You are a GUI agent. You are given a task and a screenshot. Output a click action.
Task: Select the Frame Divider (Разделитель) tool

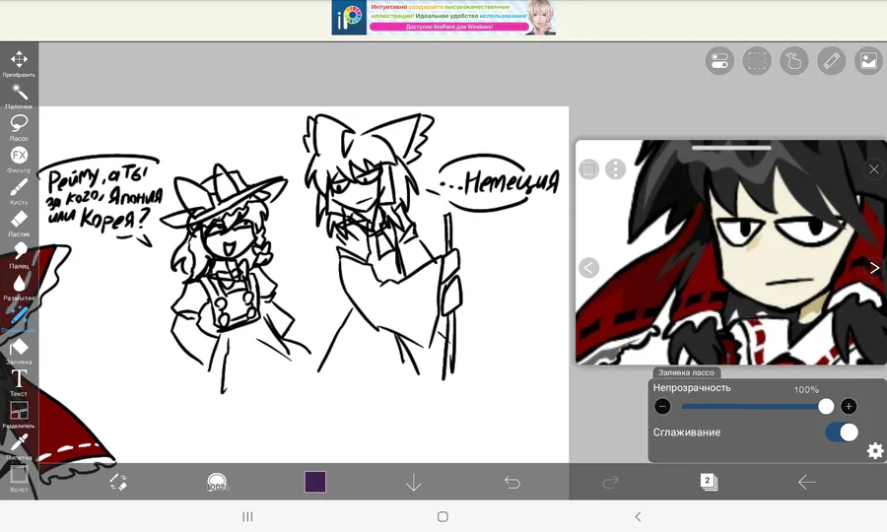click(19, 415)
